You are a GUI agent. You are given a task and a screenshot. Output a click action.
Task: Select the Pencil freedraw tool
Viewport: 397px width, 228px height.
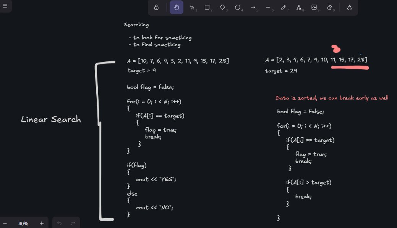283,7
